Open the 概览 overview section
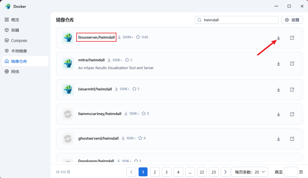The image size is (308, 178). 25,20
